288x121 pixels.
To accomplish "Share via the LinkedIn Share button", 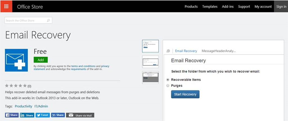I will (27, 115).
